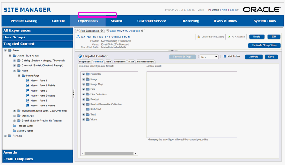Switch to the Format Preview tab
Screen dimensions: 285x165
click(145, 62)
